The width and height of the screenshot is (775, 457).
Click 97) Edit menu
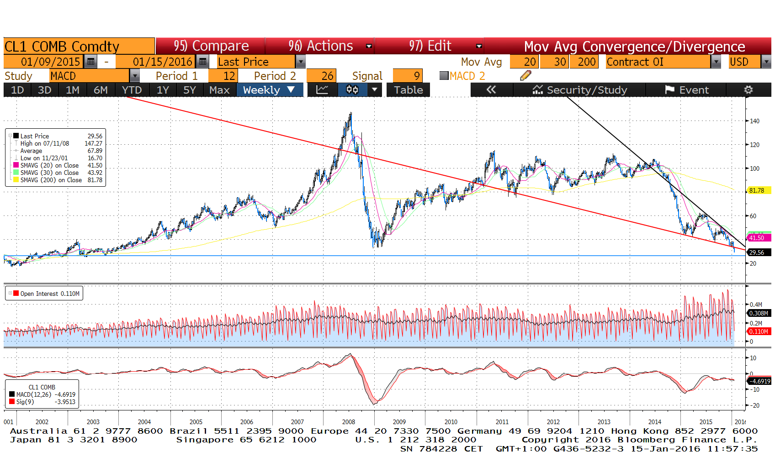(x=430, y=46)
